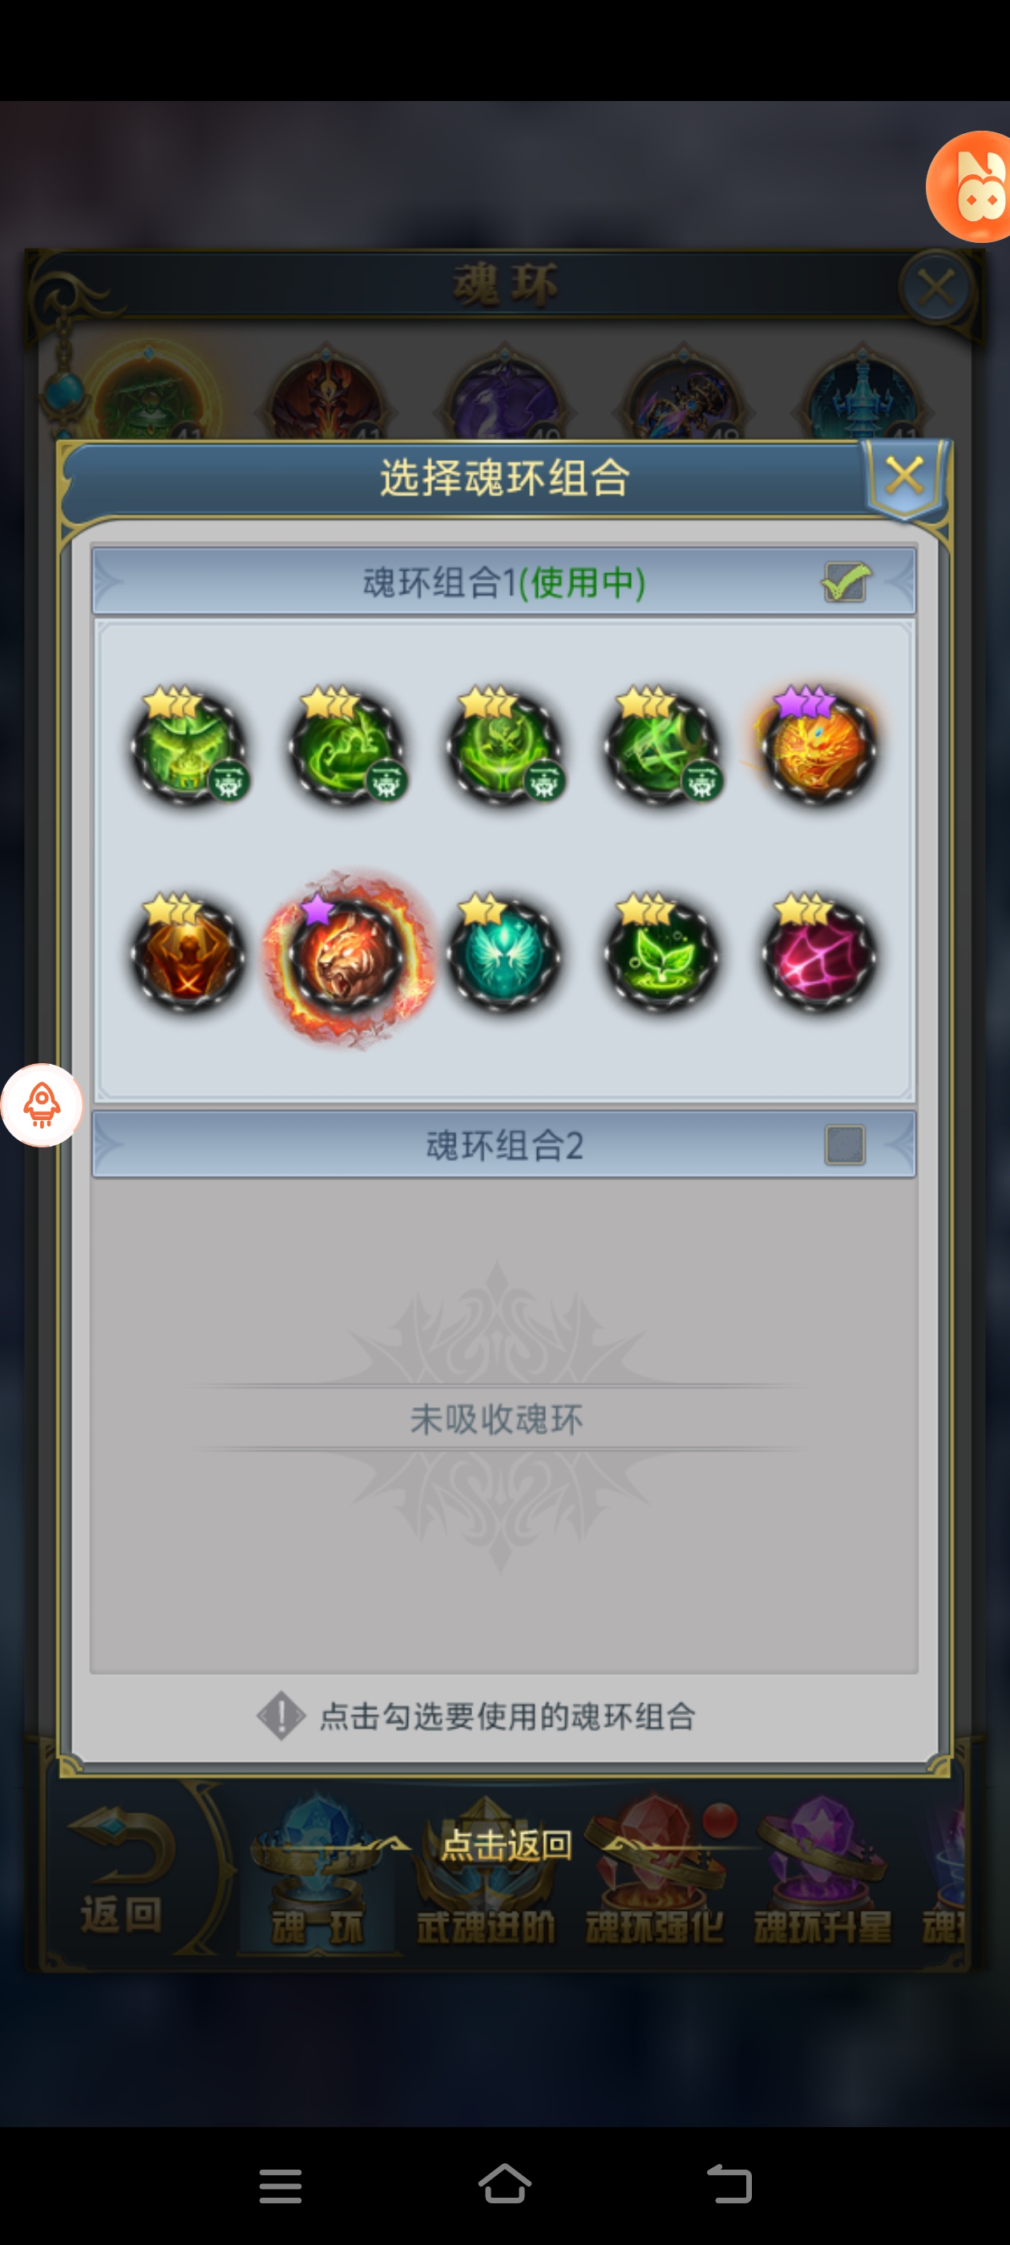Click the 返回 back arrow button

pos(122,1872)
